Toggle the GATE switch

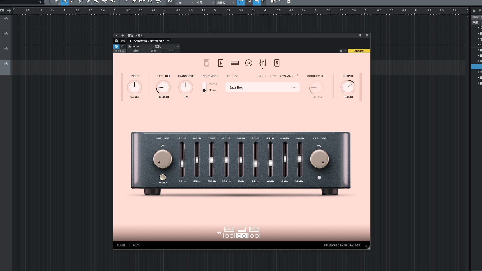[x=167, y=76]
